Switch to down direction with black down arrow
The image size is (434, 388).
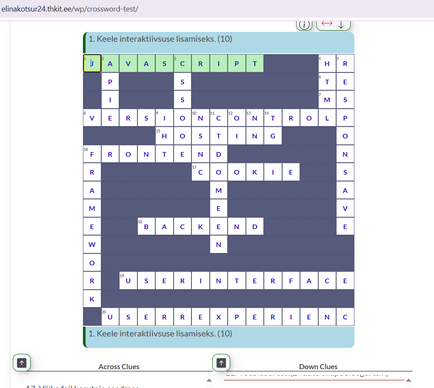[341, 25]
